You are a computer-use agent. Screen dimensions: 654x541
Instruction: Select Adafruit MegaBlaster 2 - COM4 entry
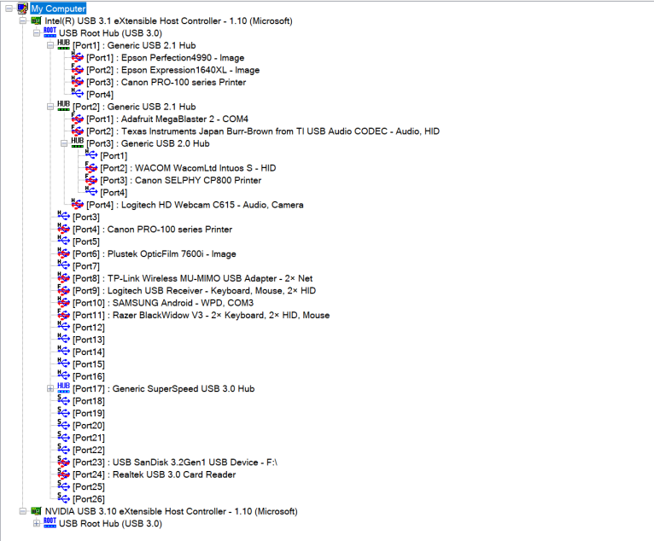[x=167, y=119]
